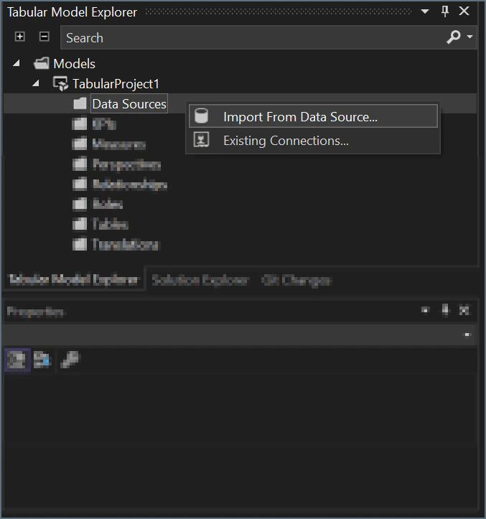Screen dimensions: 486x519
Task: Click the Expand All plus icon
Action: pos(20,37)
